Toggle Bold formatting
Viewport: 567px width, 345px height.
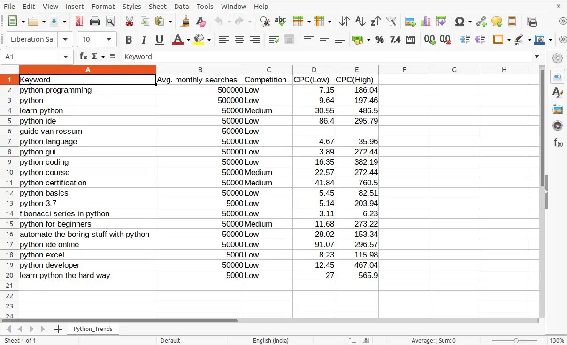[129, 40]
